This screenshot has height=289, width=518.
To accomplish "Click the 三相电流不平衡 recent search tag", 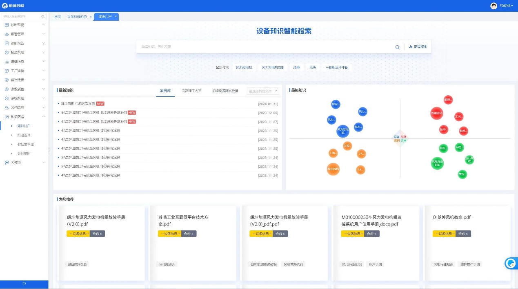I will click(337, 68).
